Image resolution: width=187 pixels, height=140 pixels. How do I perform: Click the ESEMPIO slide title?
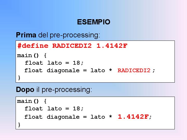point(94,22)
